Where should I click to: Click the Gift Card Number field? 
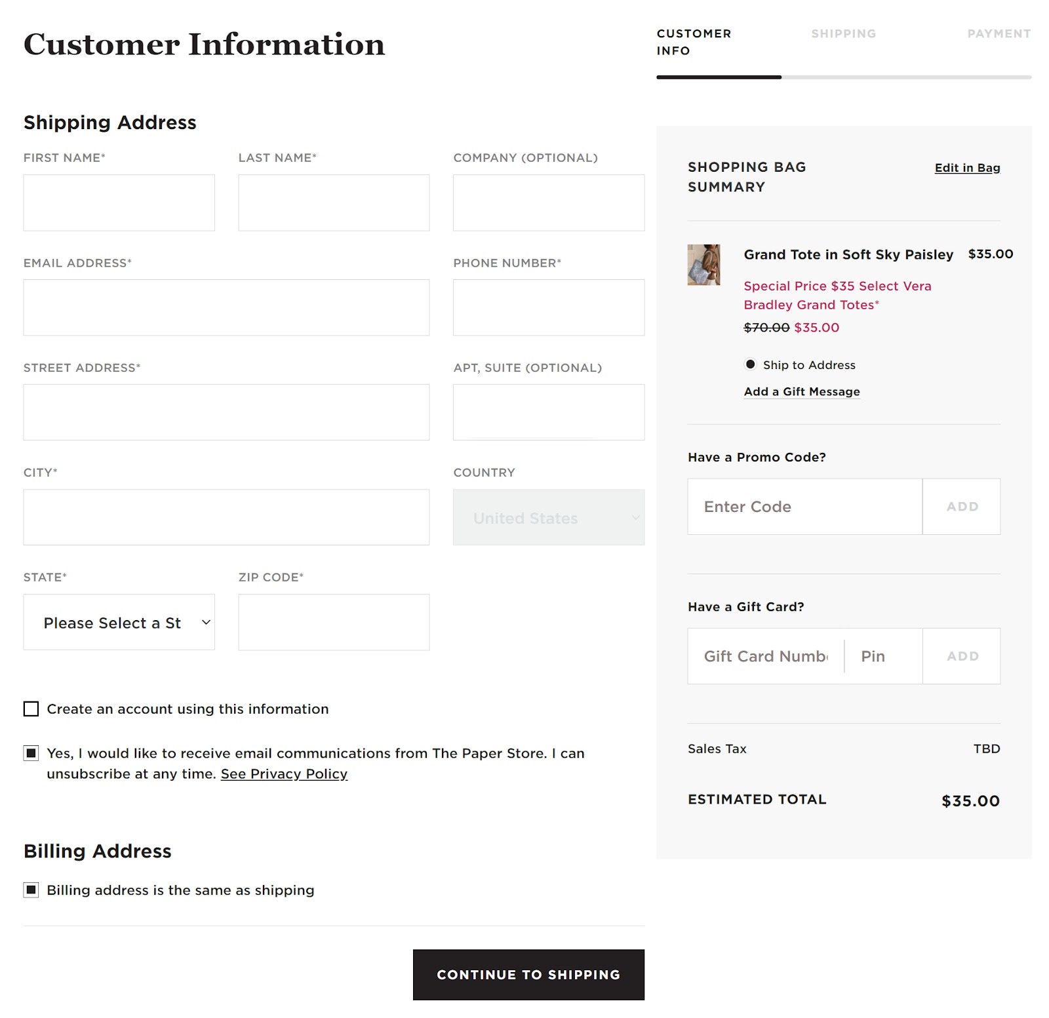point(764,656)
